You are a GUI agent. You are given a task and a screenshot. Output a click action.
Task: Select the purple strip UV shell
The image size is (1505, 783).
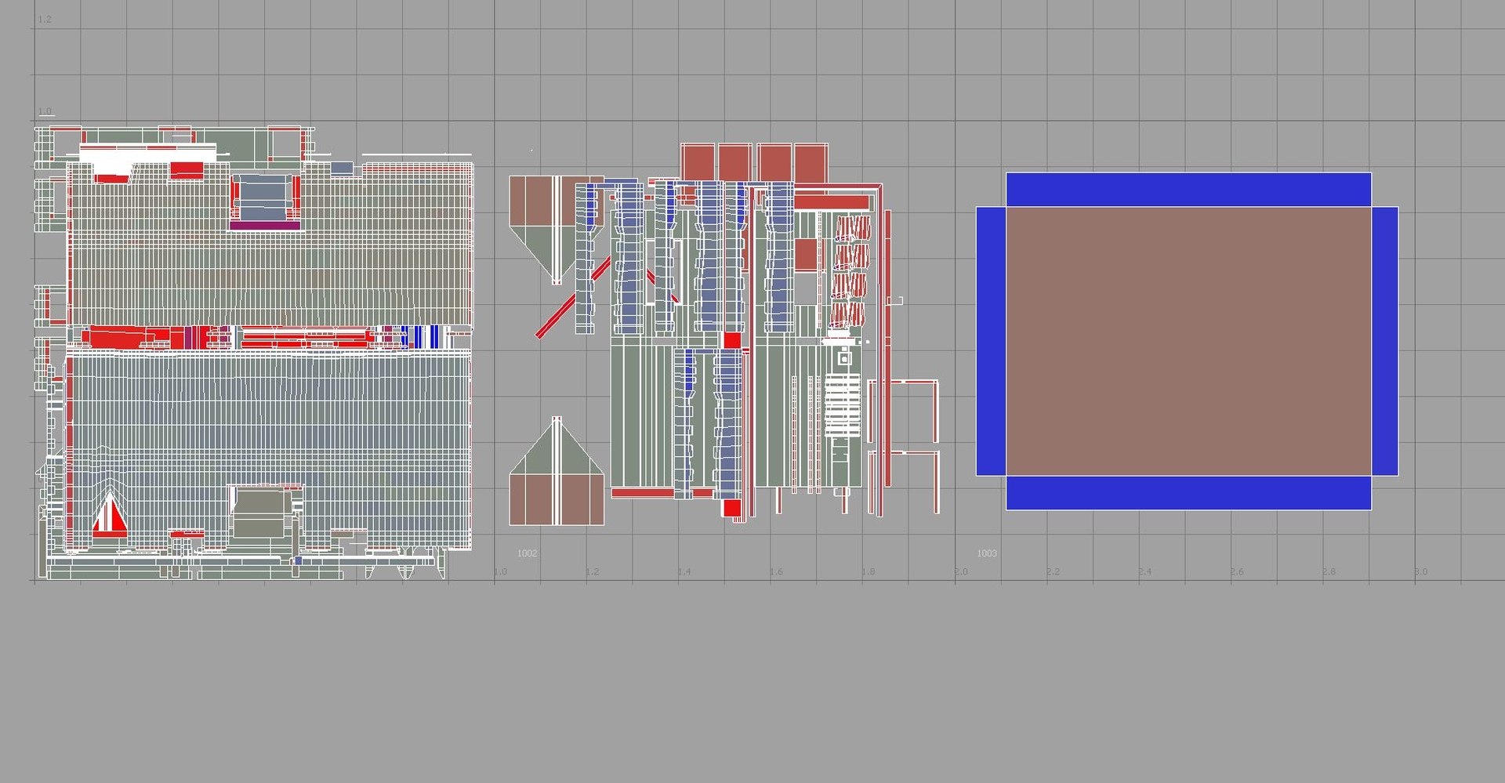265,226
